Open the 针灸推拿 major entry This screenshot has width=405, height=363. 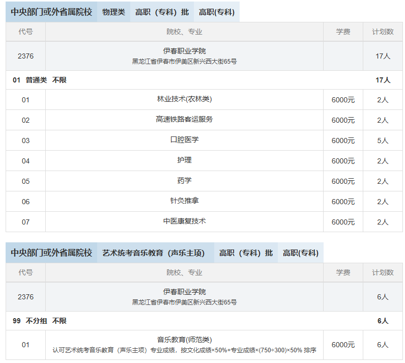click(184, 201)
